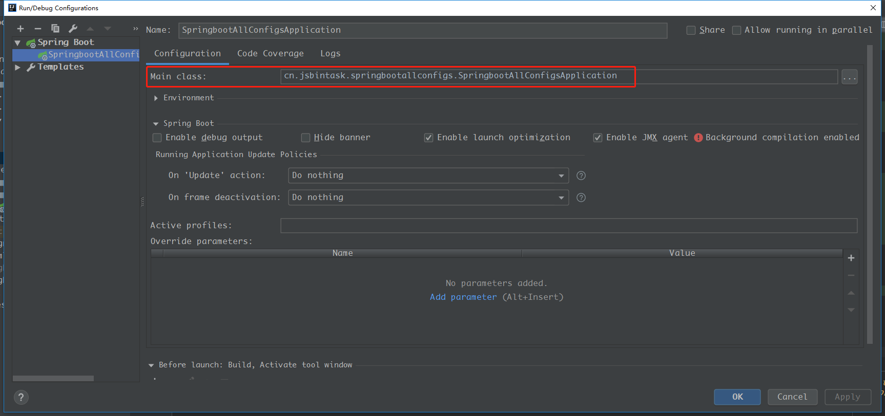The height and width of the screenshot is (416, 885).
Task: Move override parameter down
Action: coord(851,310)
